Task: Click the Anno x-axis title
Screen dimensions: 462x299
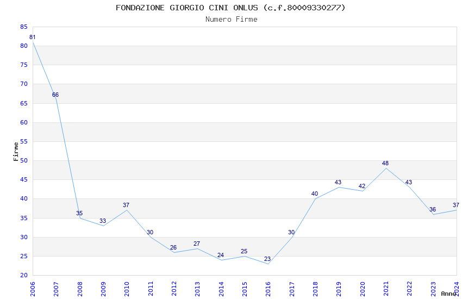Action: pos(448,294)
